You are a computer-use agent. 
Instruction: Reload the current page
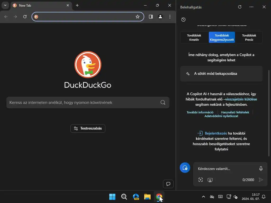coord(25,17)
